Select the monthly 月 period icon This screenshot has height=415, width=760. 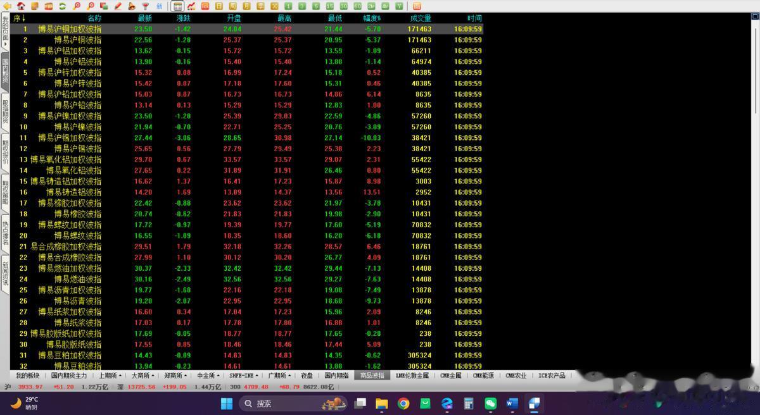(x=246, y=6)
